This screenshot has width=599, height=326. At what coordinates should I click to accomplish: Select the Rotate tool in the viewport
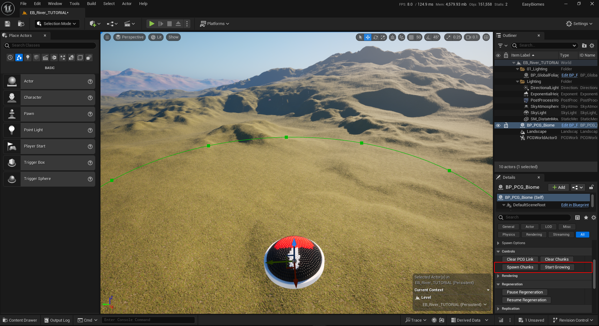point(375,37)
